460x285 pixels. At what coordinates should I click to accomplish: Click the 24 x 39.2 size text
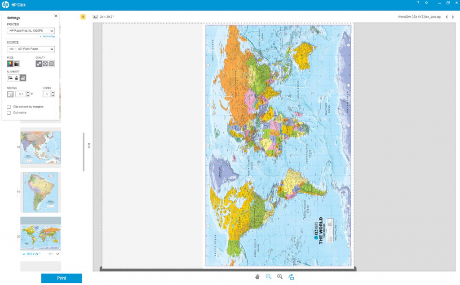(107, 17)
